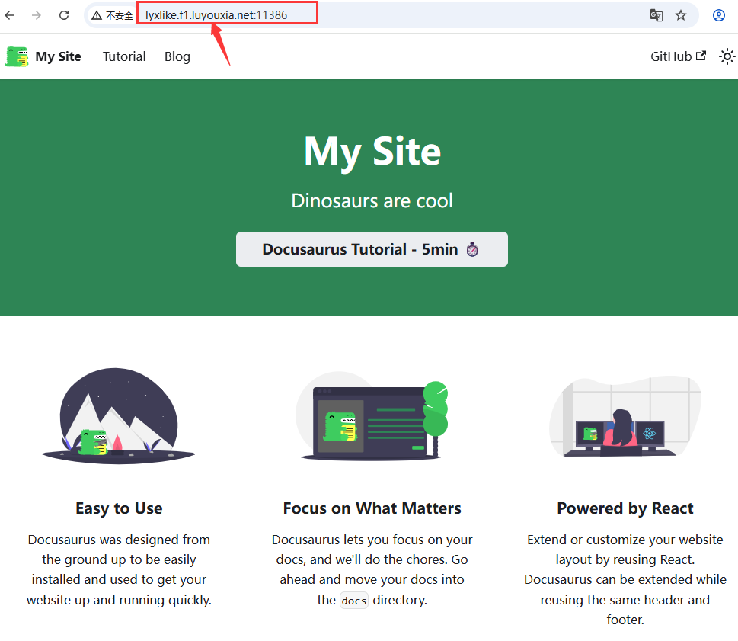Click the Focus on What Matters illustration
The image size is (738, 641).
[372, 416]
